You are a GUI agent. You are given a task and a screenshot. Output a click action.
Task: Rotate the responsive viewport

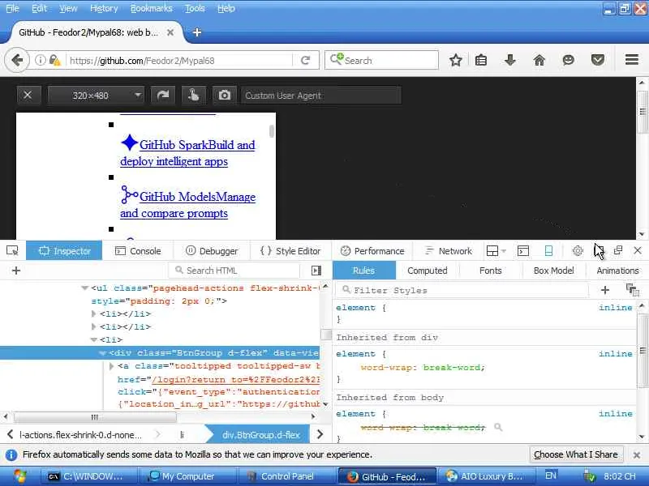coord(163,96)
